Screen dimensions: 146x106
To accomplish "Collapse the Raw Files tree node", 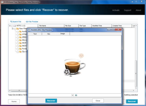I will [x=12, y=29].
